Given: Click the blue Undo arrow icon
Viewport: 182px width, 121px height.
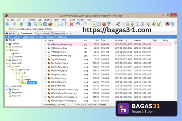Looking at the screenshot, I should pyautogui.click(x=78, y=24).
